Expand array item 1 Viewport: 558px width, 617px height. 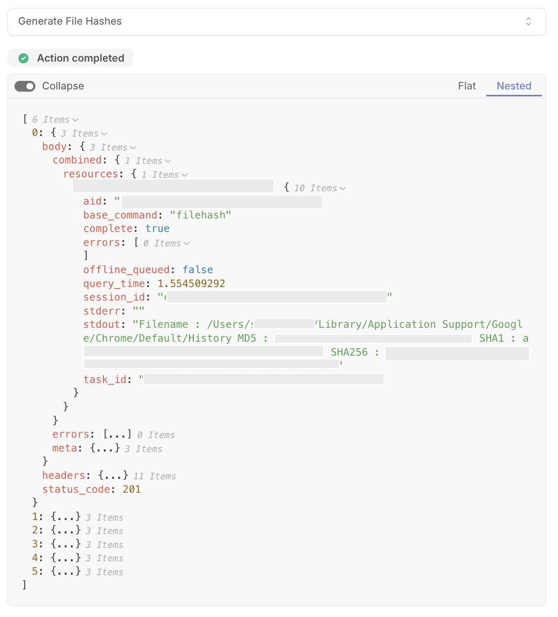click(66, 517)
